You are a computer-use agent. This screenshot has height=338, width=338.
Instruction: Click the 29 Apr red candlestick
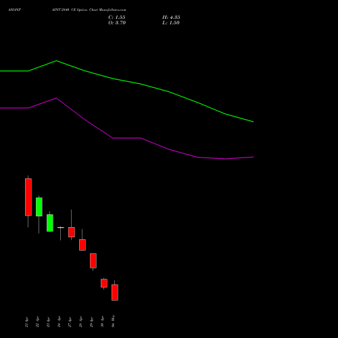pyautogui.click(x=93, y=261)
